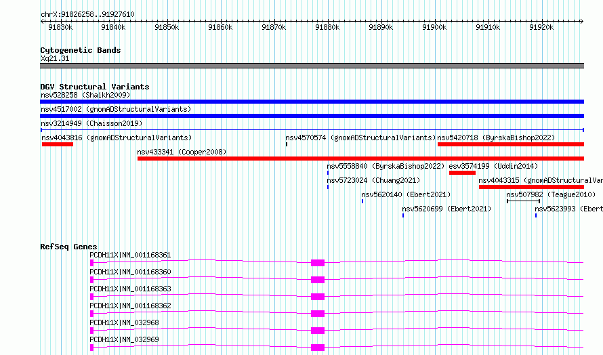The width and height of the screenshot is (603, 355).
Task: Select the nsv5620699 blue marker tick
Action: (x=403, y=215)
